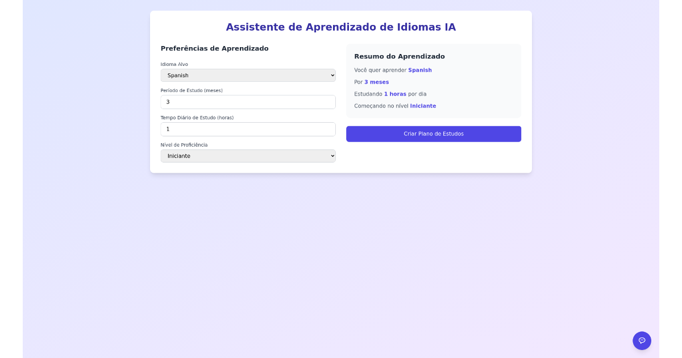Click the highlighted Iniciante word in the summary

coord(423,106)
